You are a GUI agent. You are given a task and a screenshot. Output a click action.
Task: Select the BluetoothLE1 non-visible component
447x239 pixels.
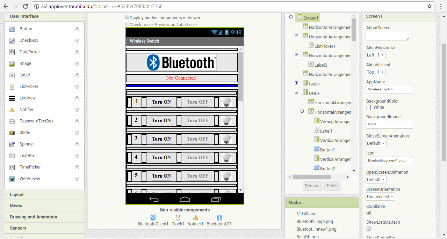click(x=219, y=221)
